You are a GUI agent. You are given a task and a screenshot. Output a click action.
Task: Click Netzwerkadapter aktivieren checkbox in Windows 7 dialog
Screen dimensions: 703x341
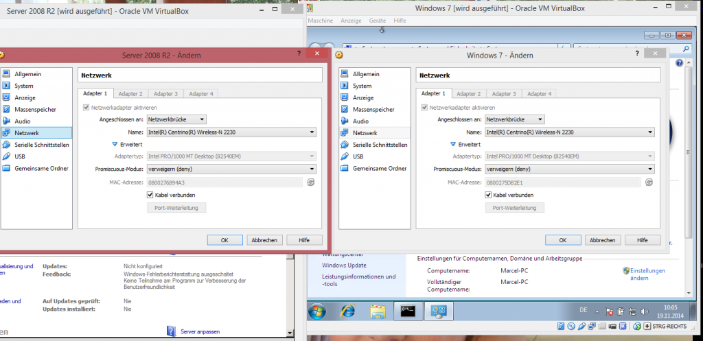tap(424, 108)
